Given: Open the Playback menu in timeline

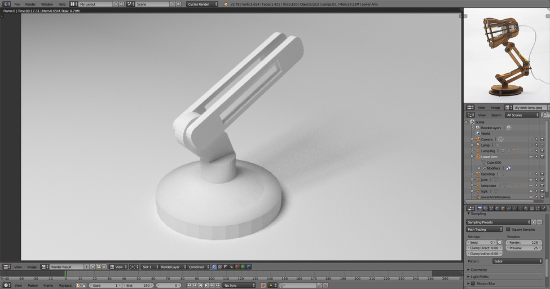Looking at the screenshot, I should 65,286.
